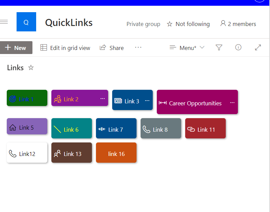Screen dimensions: 270x212
Task: Open the Link 5 tile
Action: pyautogui.click(x=27, y=126)
